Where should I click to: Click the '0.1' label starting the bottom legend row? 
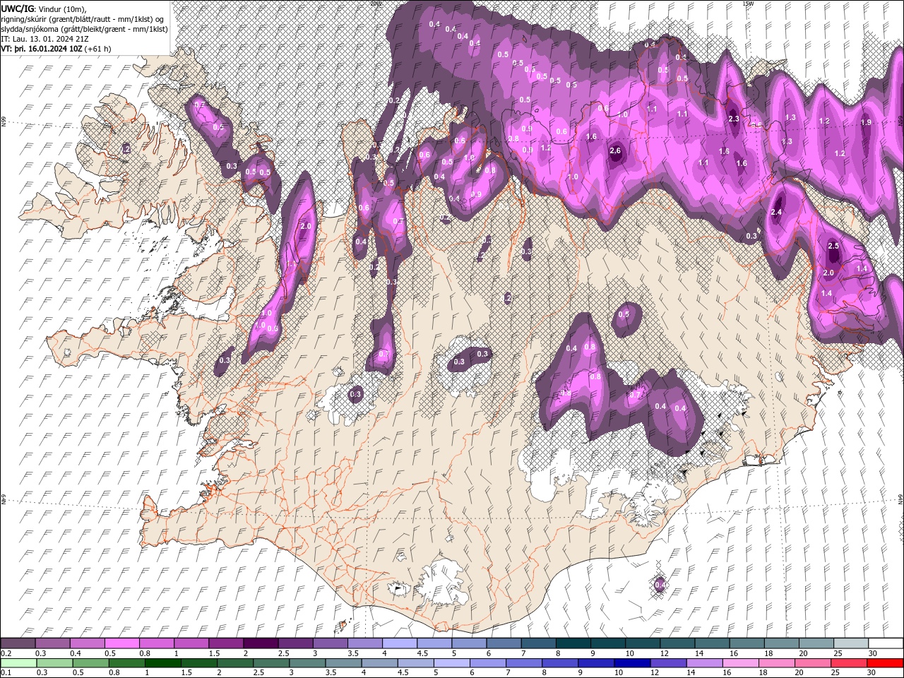[x=6, y=673]
